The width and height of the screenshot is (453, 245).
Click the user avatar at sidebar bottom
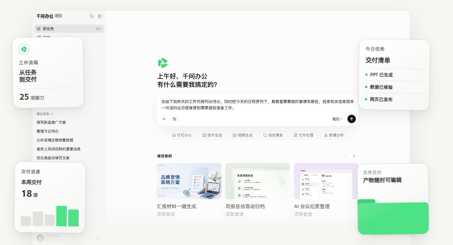coord(40,238)
